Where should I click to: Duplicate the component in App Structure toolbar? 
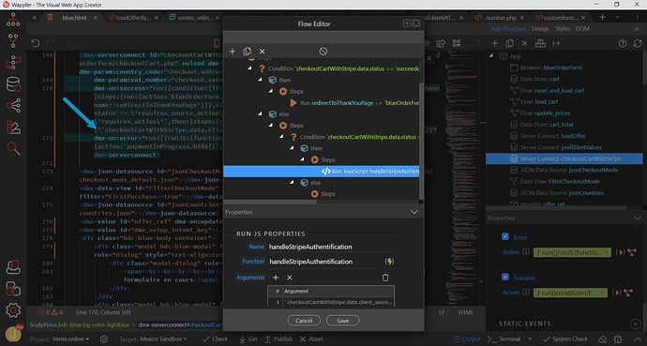(509, 43)
